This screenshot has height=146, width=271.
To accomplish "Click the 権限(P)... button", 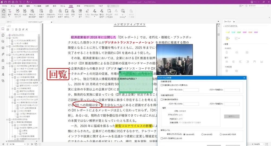I will point(232,117).
